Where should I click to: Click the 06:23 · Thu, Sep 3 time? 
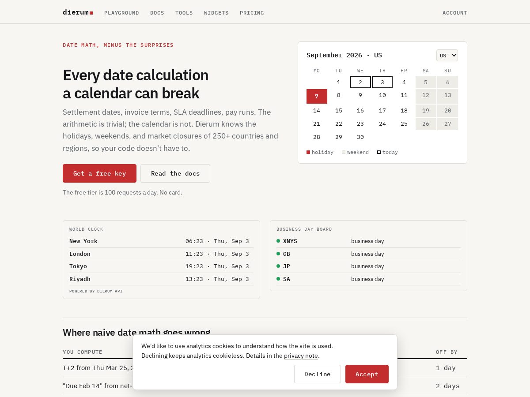[x=217, y=241]
